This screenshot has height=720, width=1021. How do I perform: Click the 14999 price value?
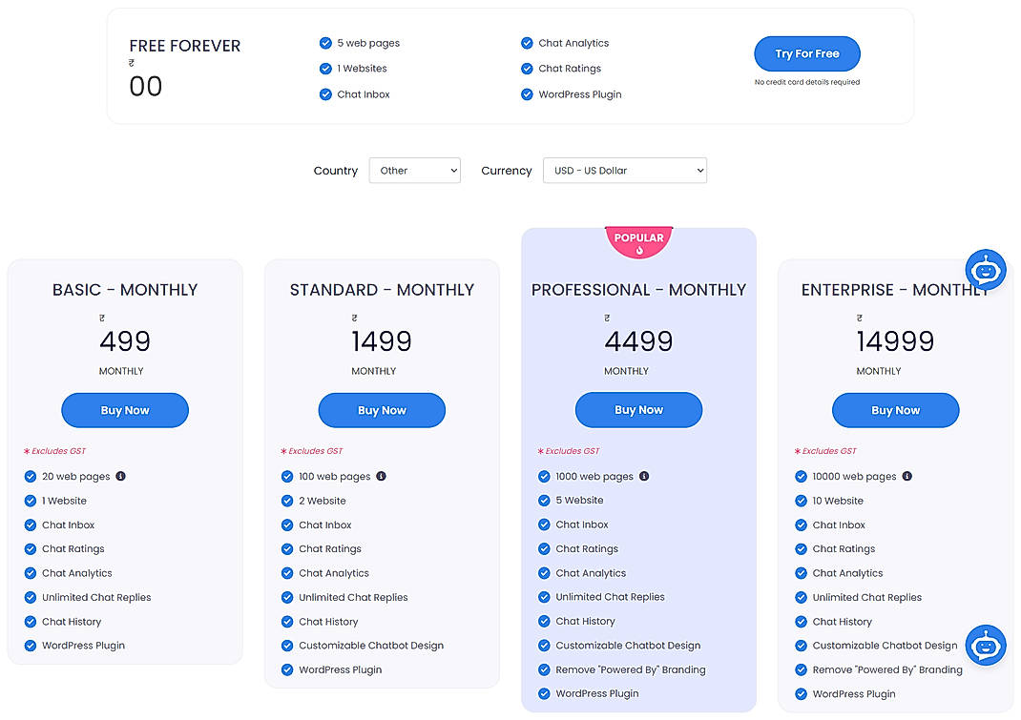[x=895, y=341]
